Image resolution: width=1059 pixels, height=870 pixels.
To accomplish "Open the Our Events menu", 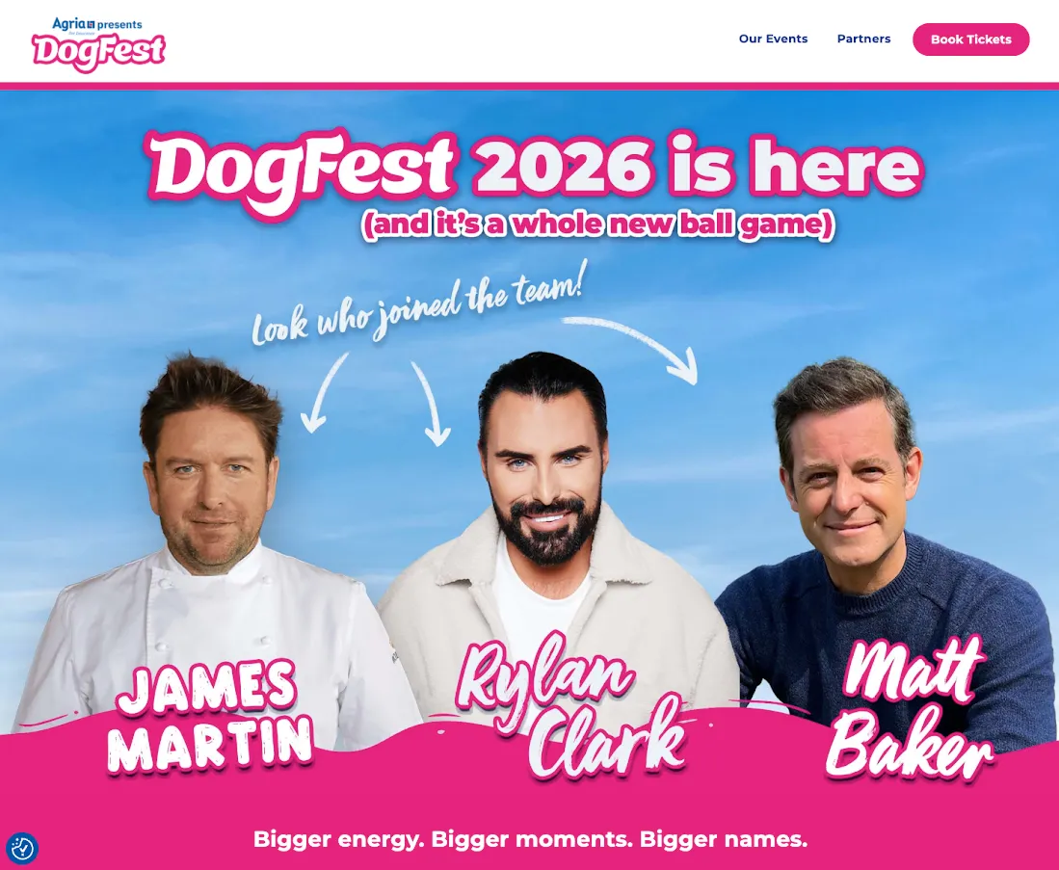I will point(774,39).
